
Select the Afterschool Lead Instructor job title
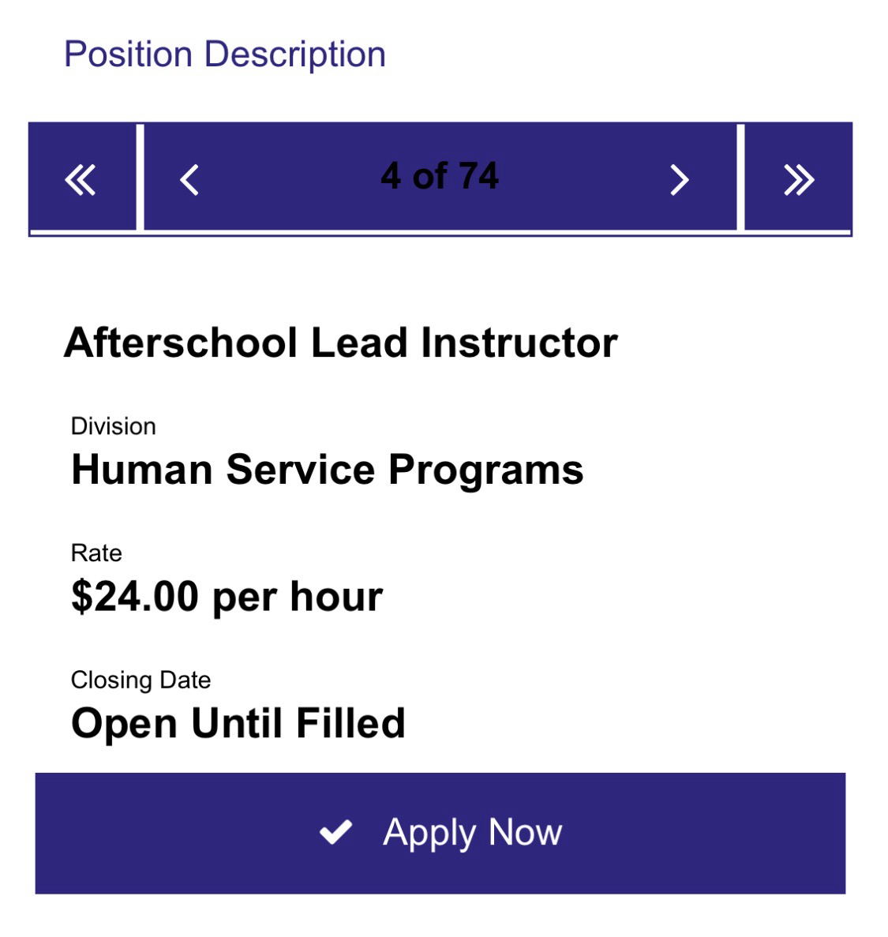click(340, 343)
